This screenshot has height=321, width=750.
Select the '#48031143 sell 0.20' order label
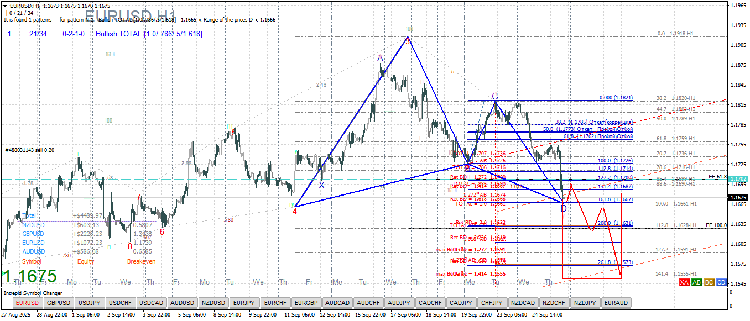tap(30, 150)
